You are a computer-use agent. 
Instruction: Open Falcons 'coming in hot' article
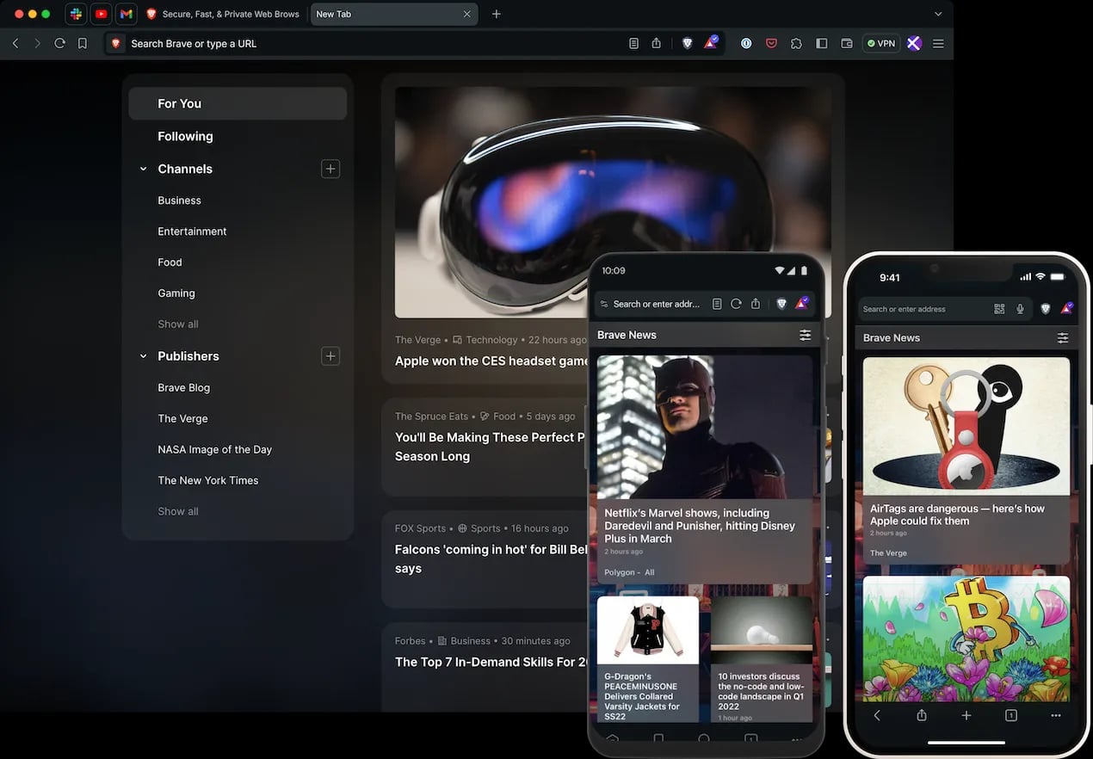tap(491, 558)
